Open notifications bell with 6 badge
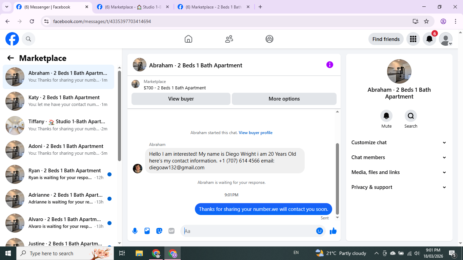This screenshot has width=463, height=260. [429, 39]
